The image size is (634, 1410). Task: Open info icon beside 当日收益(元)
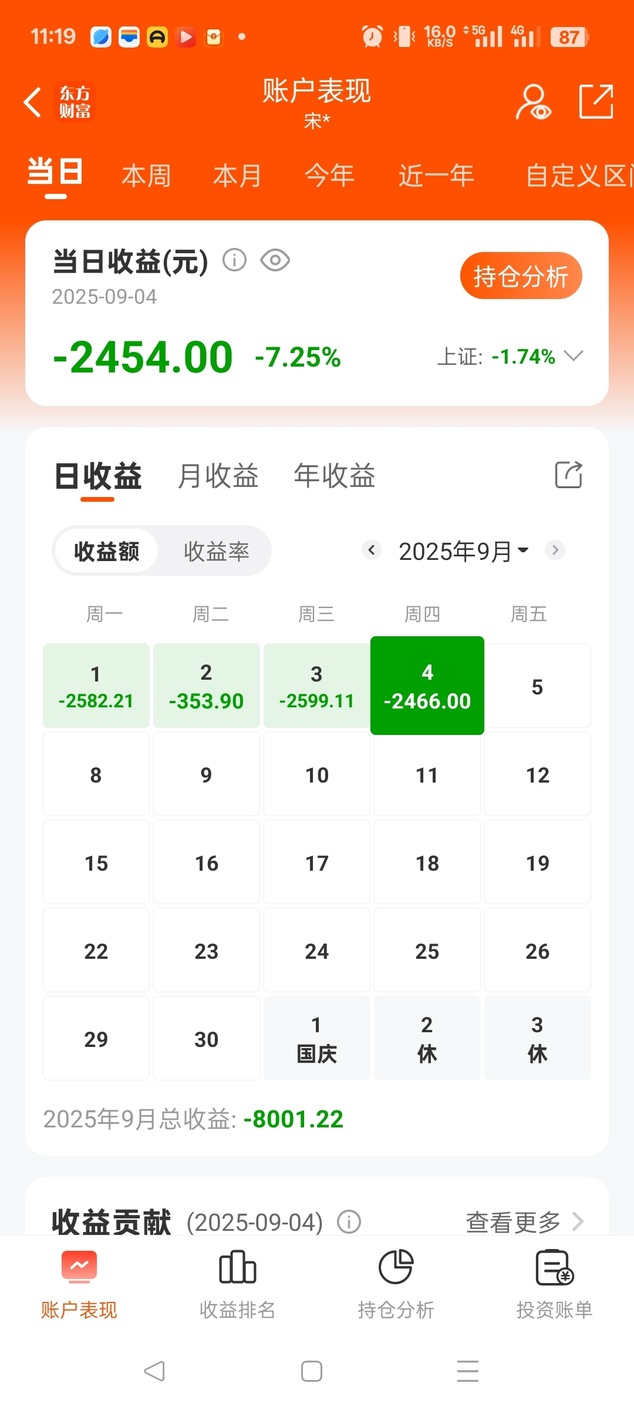pos(234,260)
